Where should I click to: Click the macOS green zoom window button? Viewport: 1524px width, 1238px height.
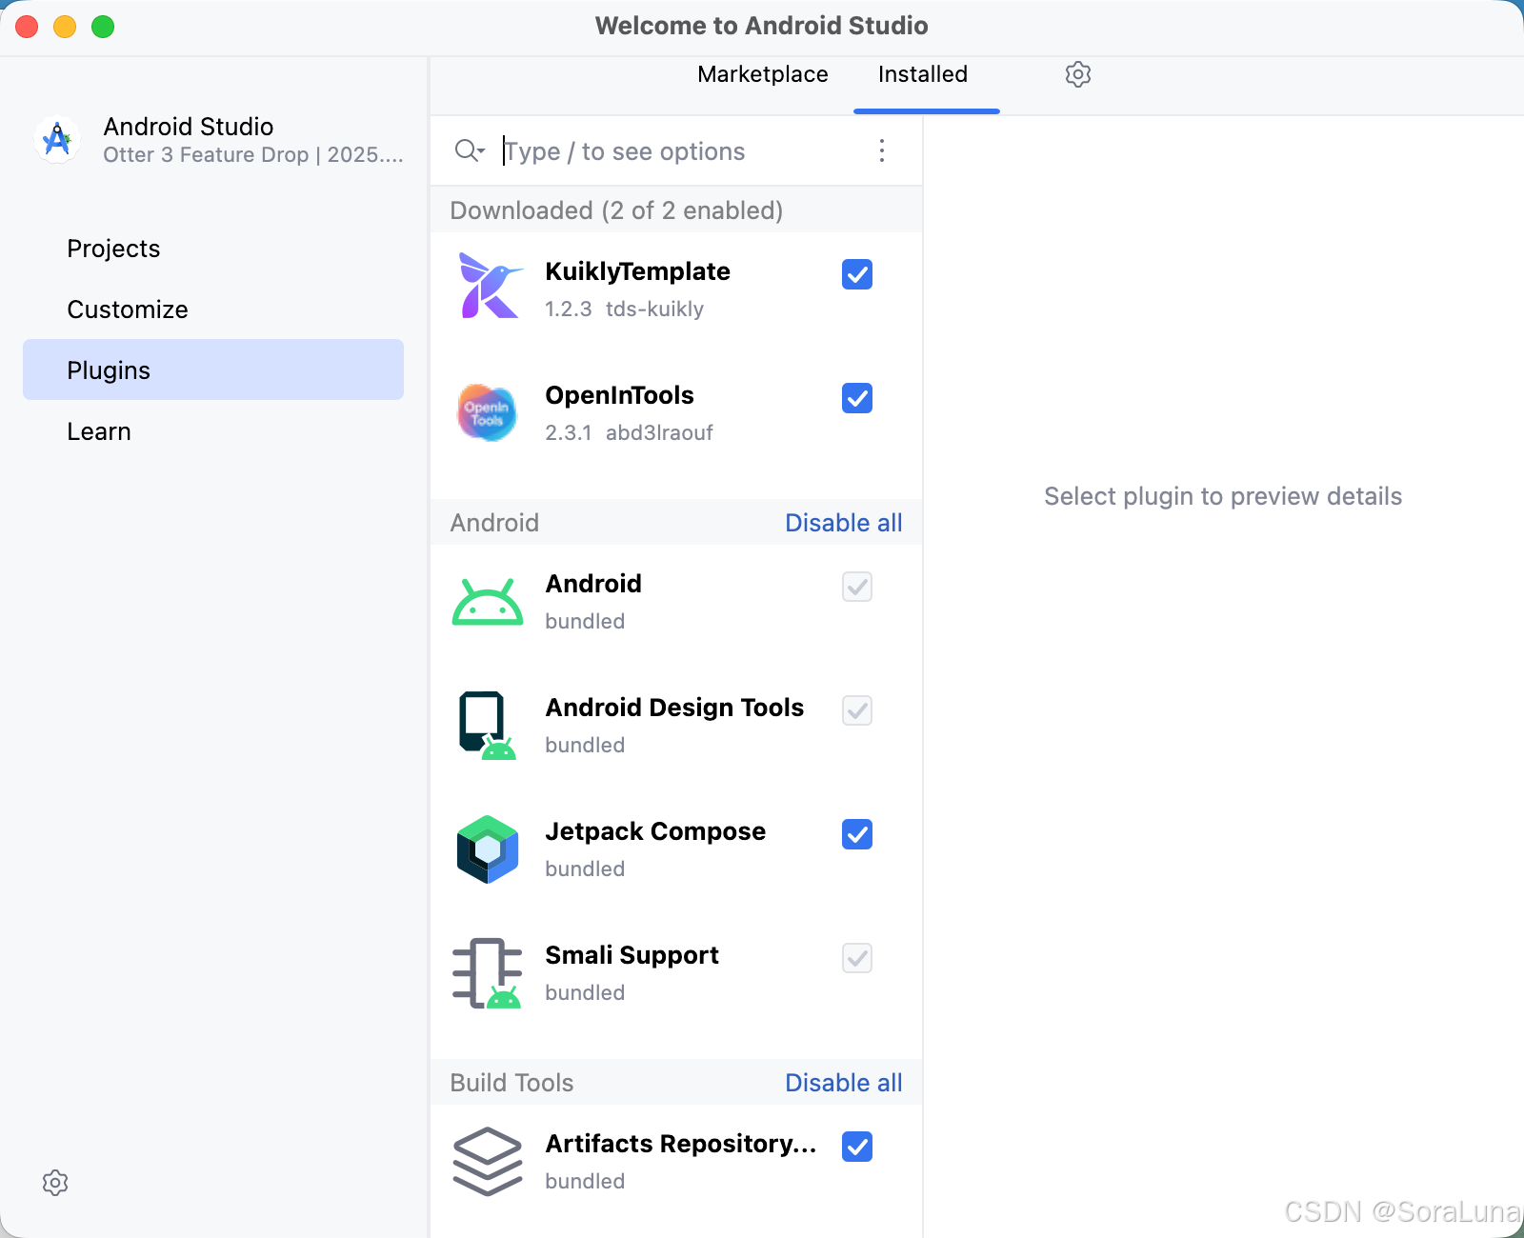(103, 27)
